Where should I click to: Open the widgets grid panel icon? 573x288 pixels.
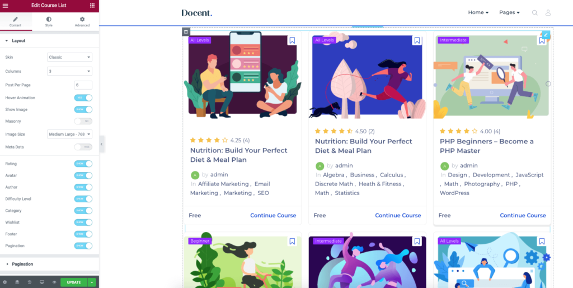click(92, 6)
